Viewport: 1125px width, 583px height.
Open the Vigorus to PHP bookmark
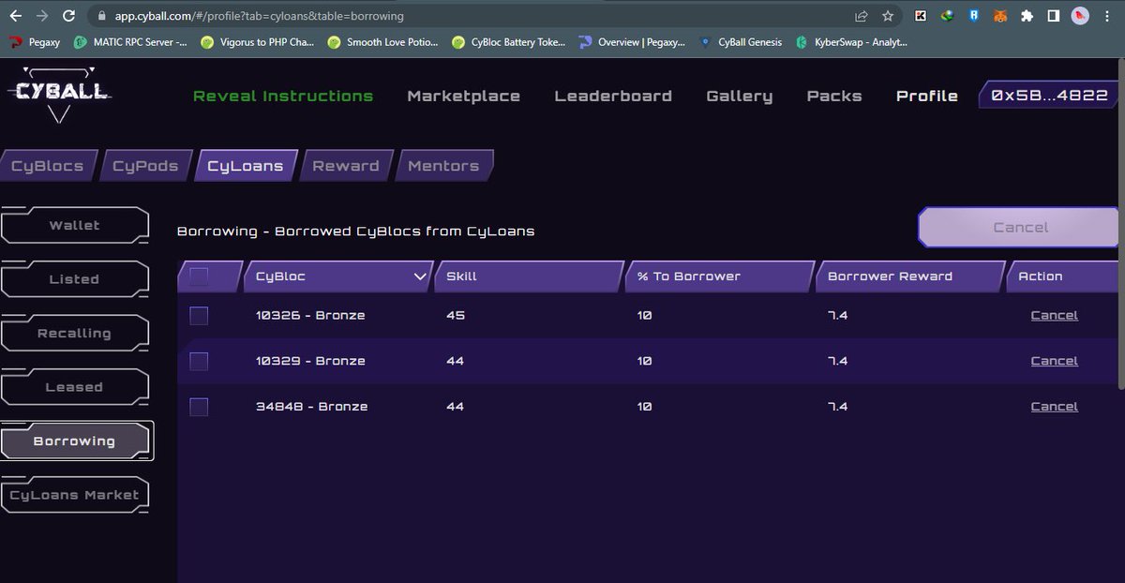(257, 42)
